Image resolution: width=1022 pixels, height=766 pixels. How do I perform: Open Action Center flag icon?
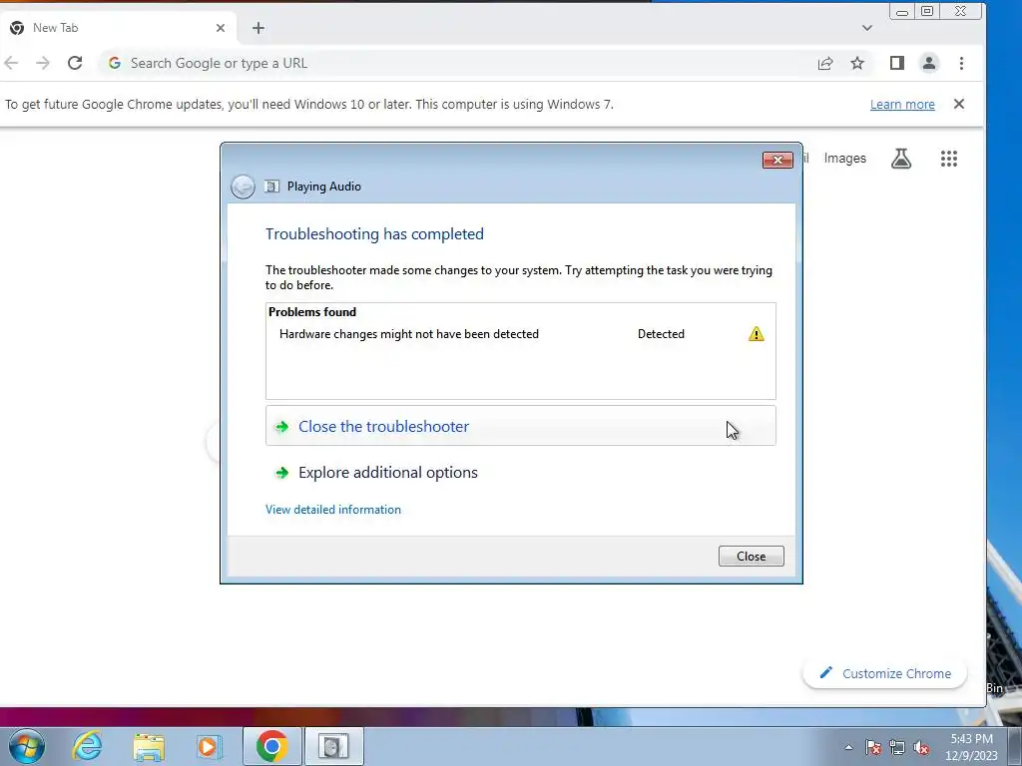pyautogui.click(x=873, y=747)
